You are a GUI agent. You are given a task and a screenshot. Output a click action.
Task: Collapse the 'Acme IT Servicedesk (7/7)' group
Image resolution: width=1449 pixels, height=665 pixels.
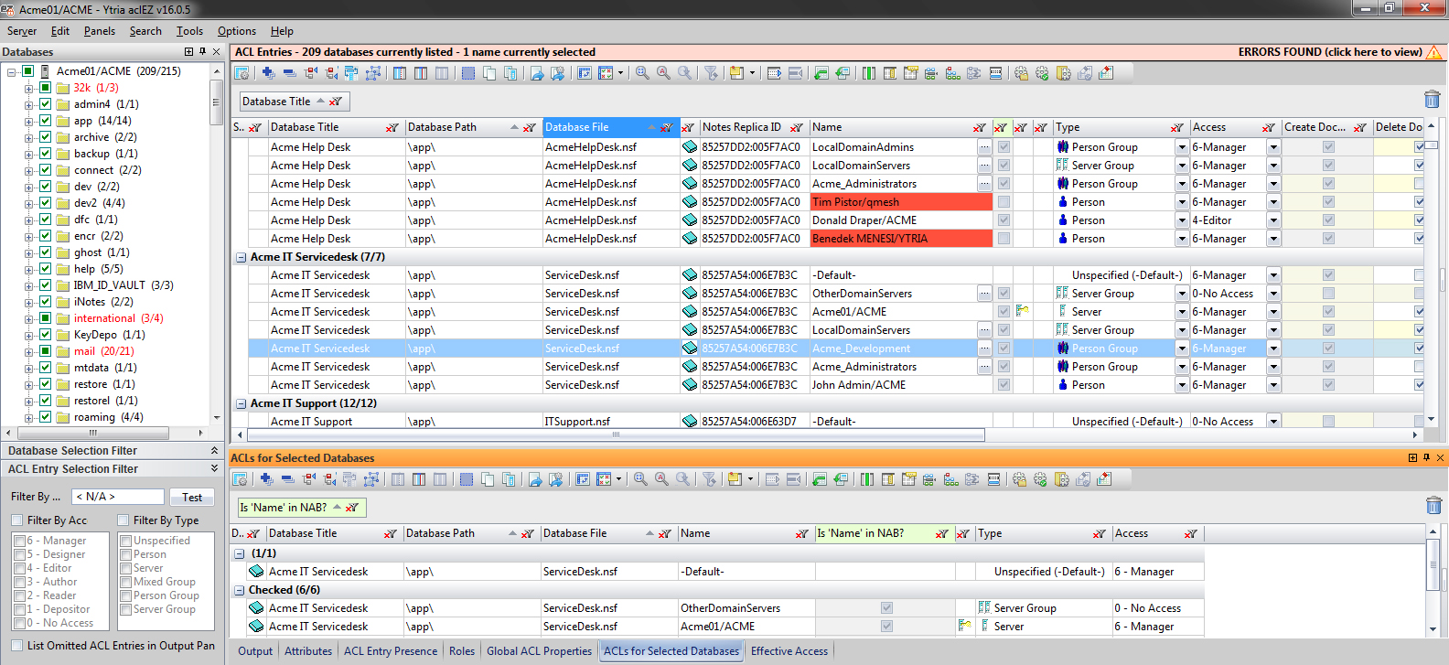[241, 258]
